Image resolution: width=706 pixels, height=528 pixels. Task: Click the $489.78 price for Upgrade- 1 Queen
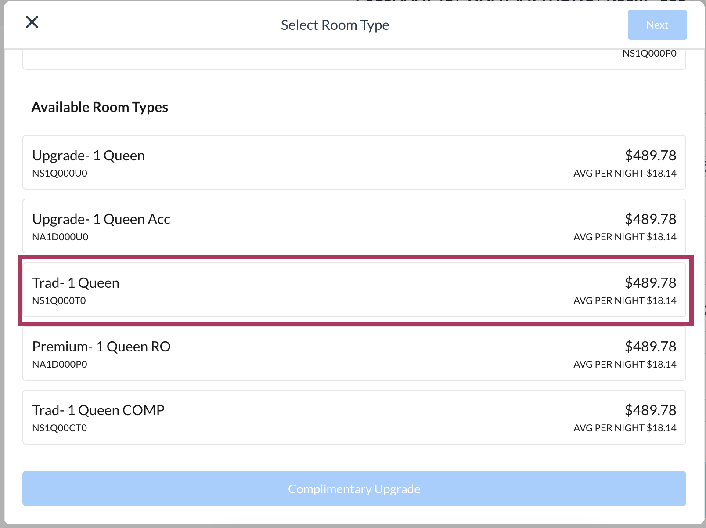[650, 156]
